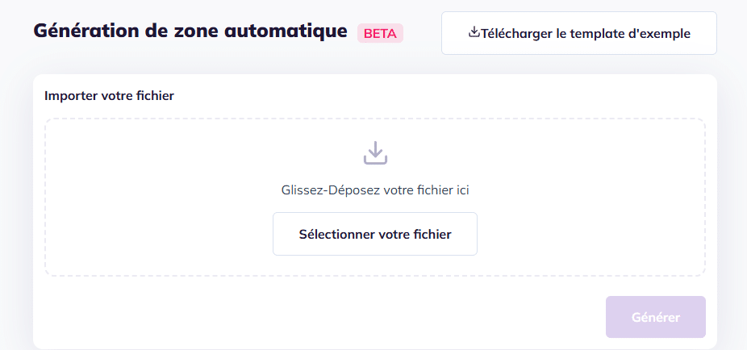The width and height of the screenshot is (747, 350).
Task: Click the import tray icon in drop zone
Action: coord(375,152)
